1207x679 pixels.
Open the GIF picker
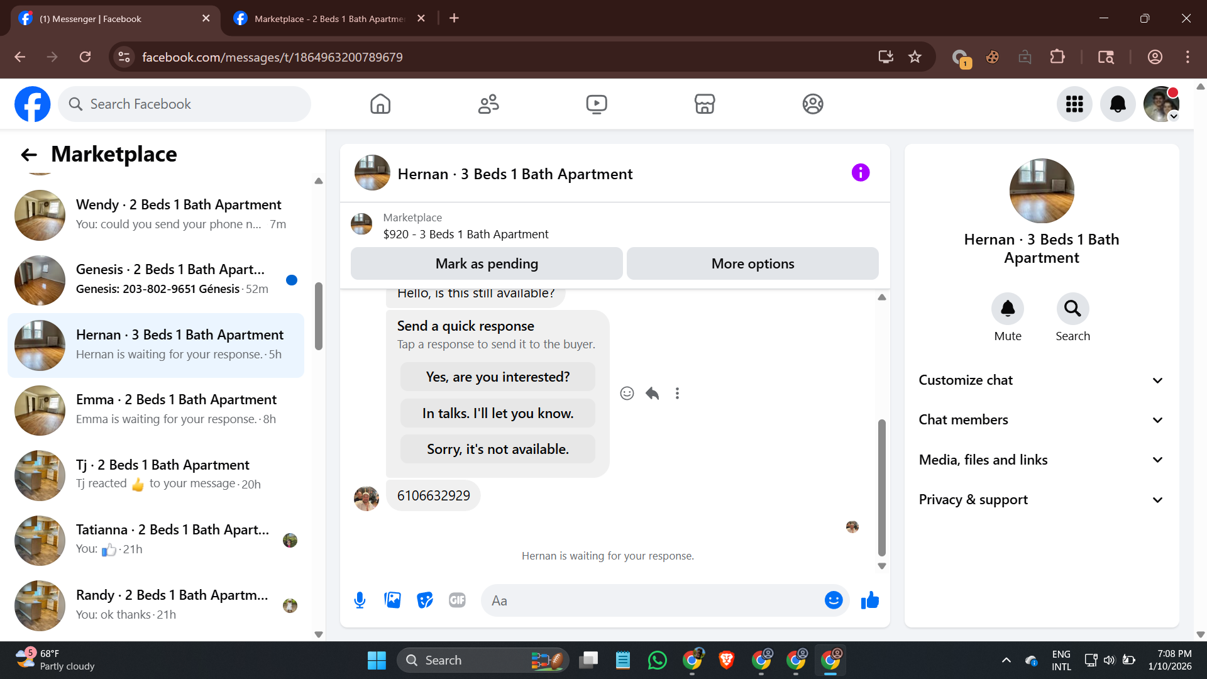(x=457, y=600)
